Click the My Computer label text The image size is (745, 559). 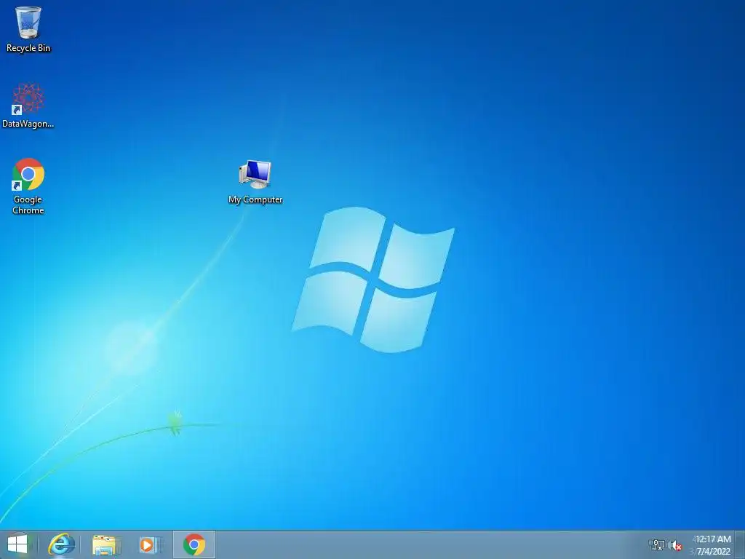(x=255, y=199)
